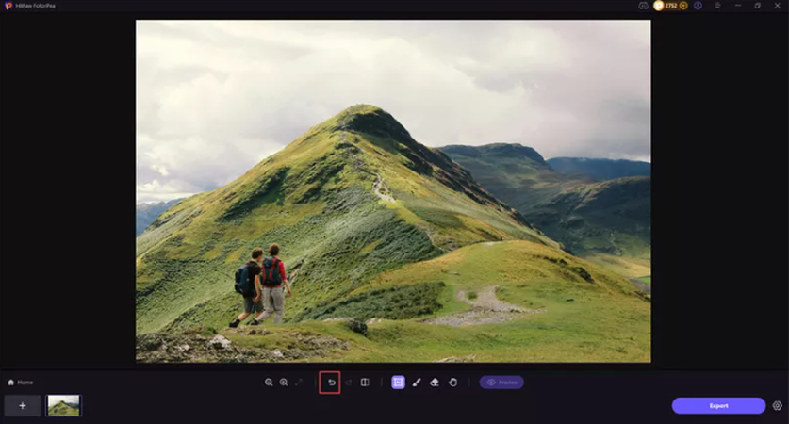Select the Eraser tool
This screenshot has width=789, height=424.
tap(435, 383)
